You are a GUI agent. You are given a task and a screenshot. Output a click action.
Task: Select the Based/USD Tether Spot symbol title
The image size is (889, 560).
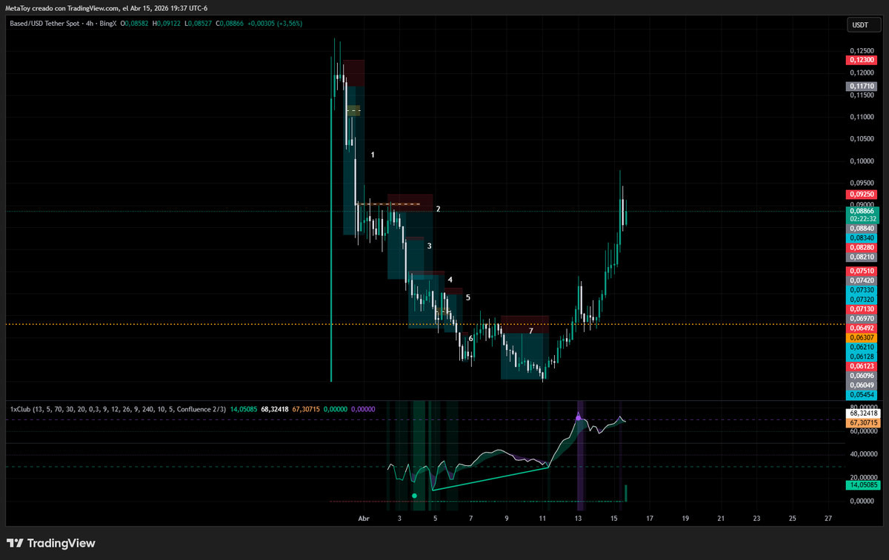(x=46, y=24)
